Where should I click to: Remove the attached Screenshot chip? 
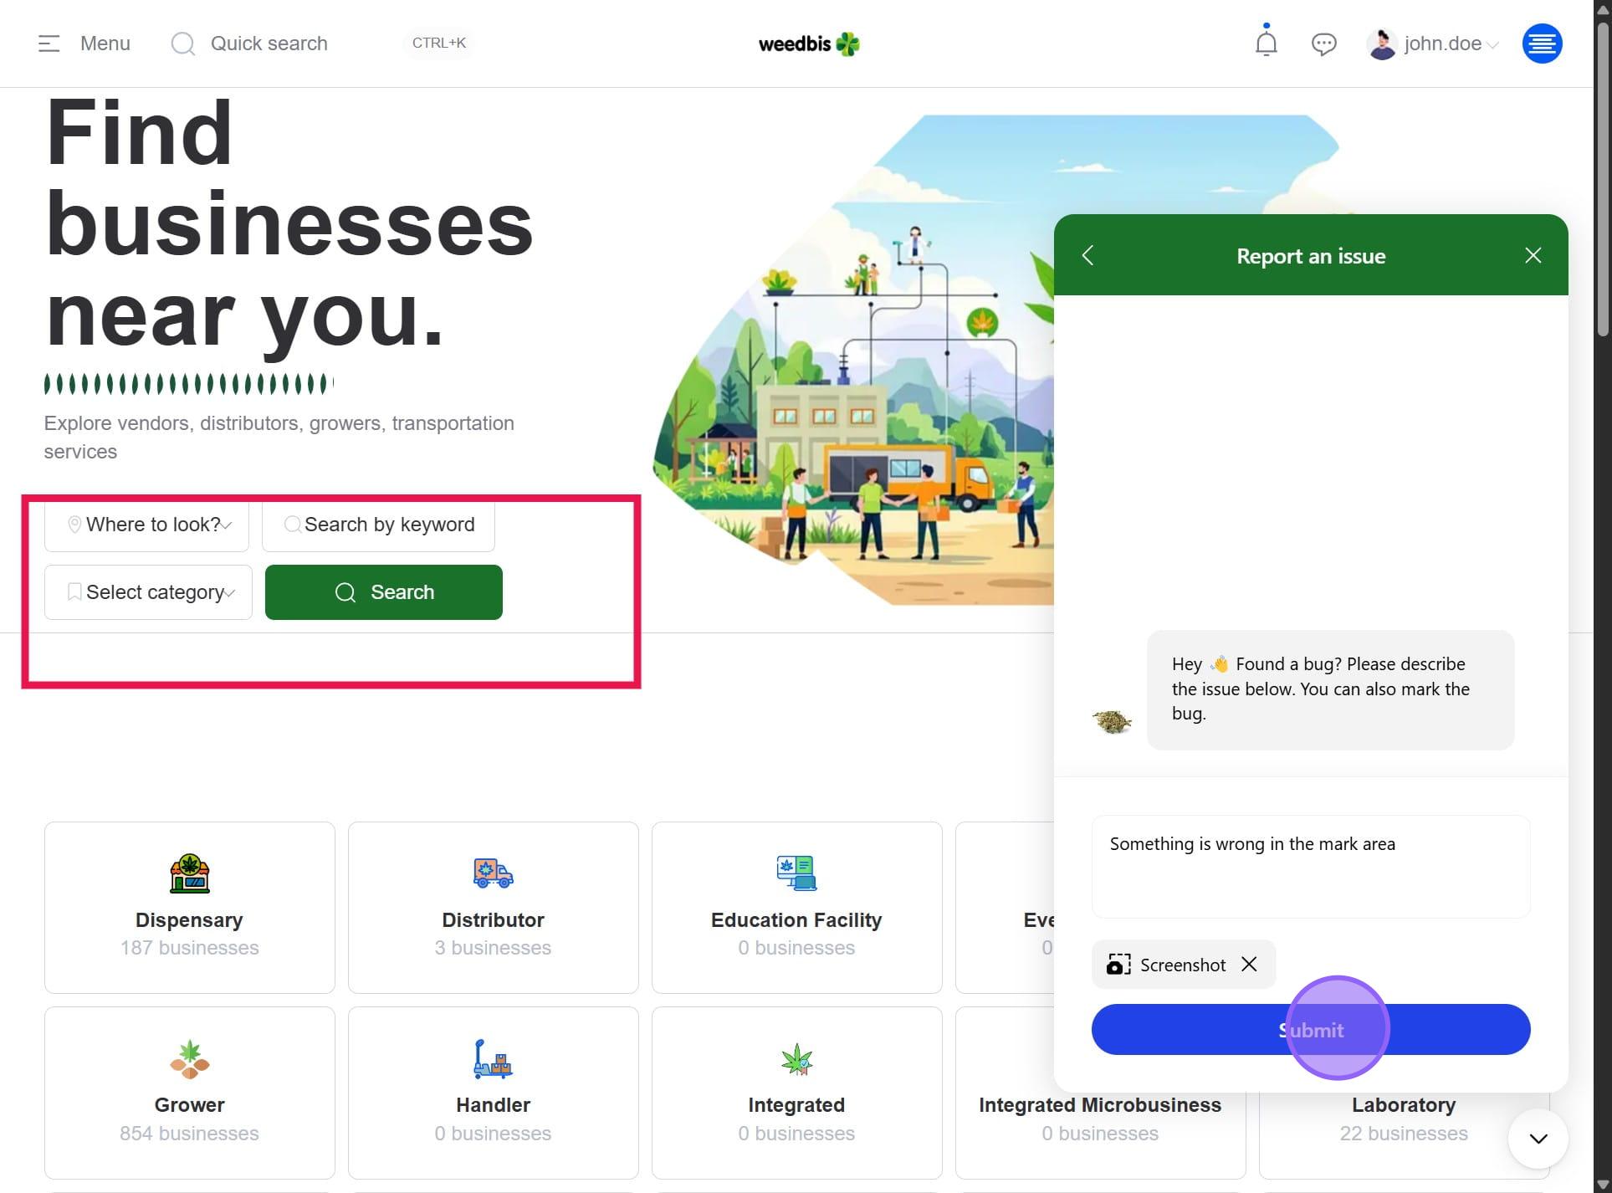pos(1249,964)
